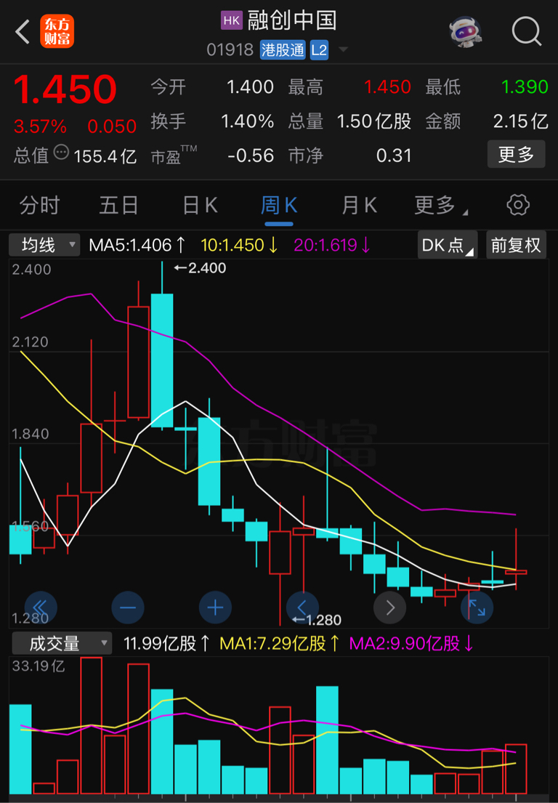Image resolution: width=558 pixels, height=803 pixels.
Task: Tap the 11.99亿股 volume figure
Action: [x=166, y=643]
